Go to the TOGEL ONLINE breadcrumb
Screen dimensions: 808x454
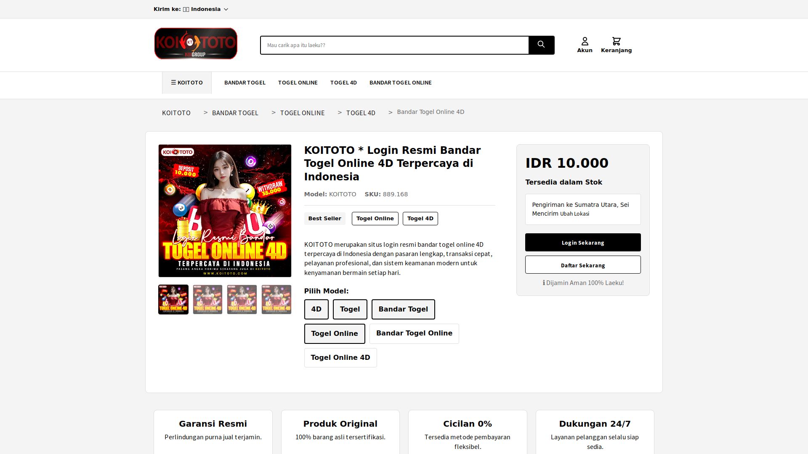pos(303,113)
